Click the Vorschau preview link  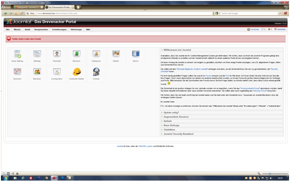tap(253, 29)
